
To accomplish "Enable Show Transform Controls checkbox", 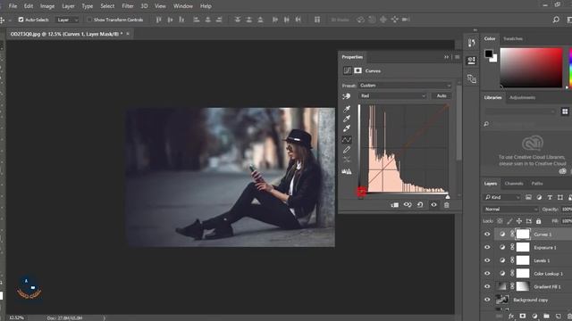I will [89, 20].
